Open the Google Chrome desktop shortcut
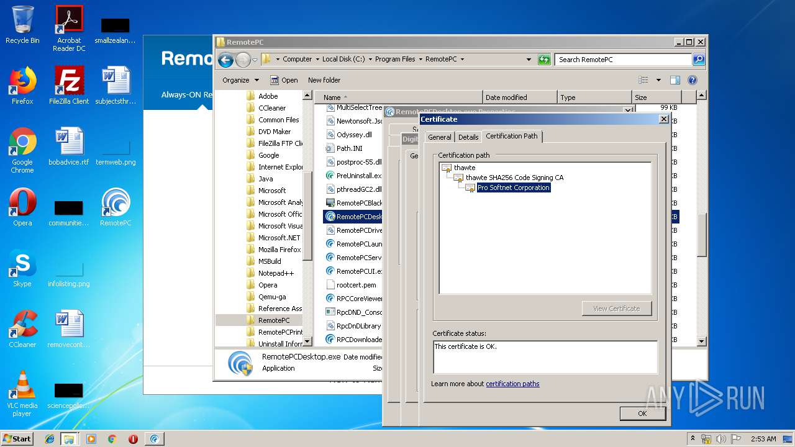Viewport: 795px width, 447px height. (x=22, y=150)
